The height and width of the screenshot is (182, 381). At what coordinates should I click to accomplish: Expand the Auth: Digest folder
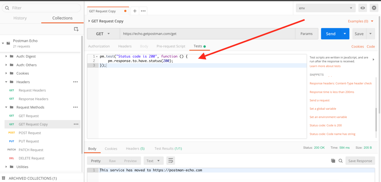[x=7, y=57]
